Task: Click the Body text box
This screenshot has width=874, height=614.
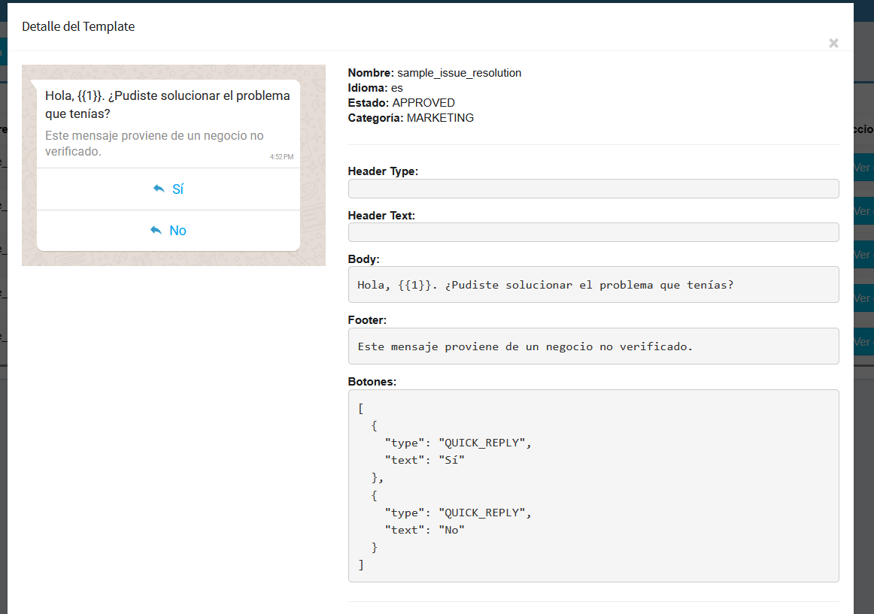Action: point(593,285)
